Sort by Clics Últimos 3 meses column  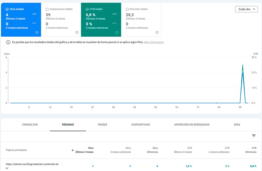click(x=84, y=150)
